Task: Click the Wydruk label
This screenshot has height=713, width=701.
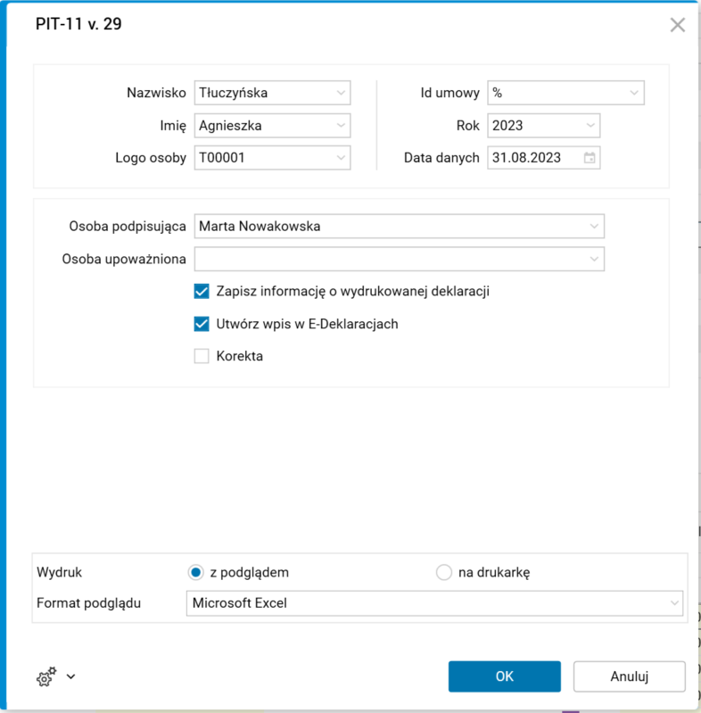Action: pos(59,572)
